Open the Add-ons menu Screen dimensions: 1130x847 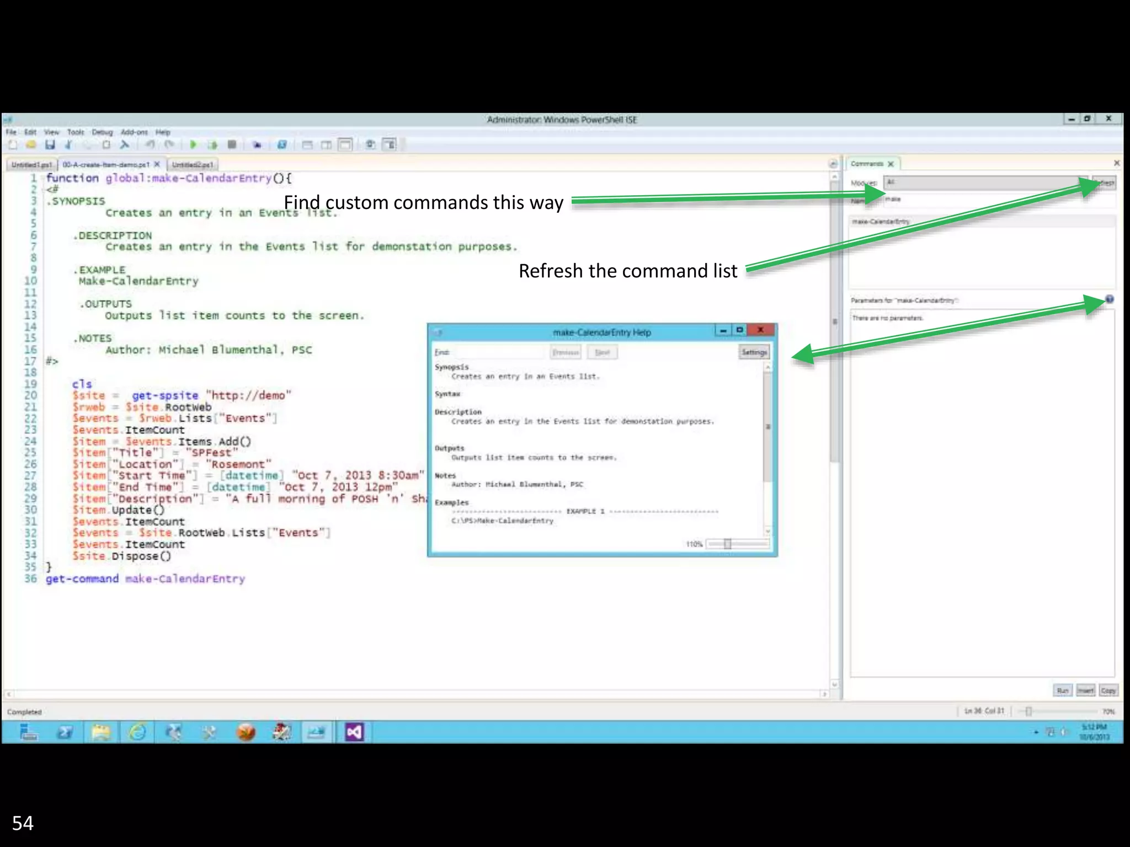[134, 132]
